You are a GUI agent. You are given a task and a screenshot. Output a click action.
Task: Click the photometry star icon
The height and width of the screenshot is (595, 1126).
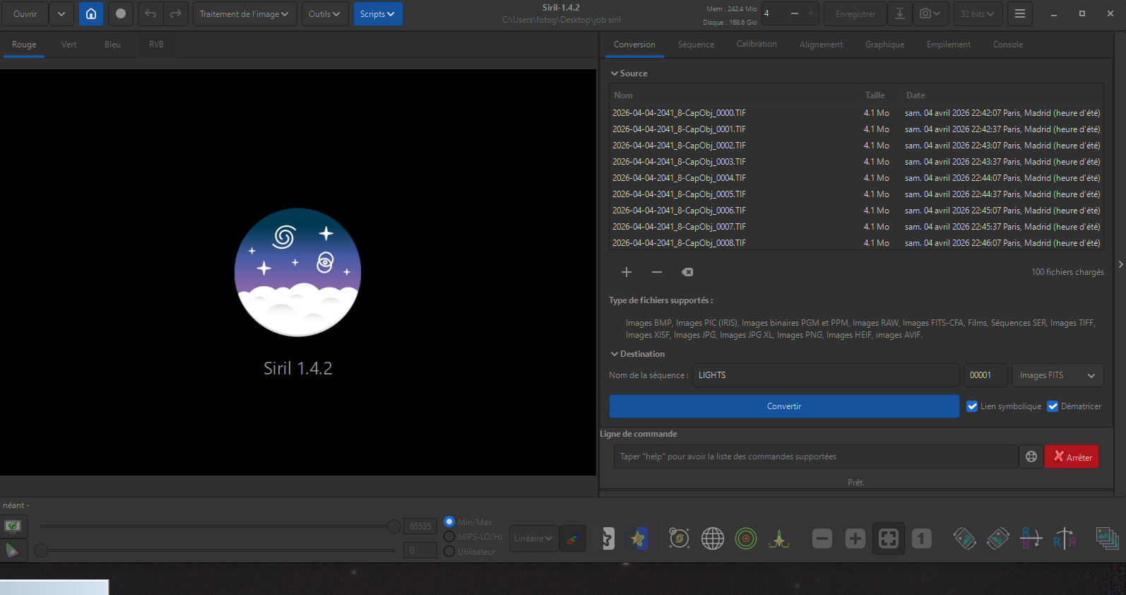click(x=637, y=538)
